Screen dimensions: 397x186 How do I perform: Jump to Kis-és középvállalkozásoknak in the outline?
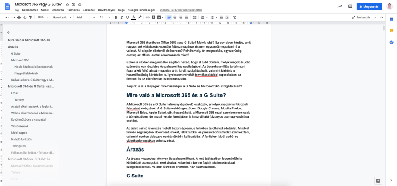coord(34,67)
